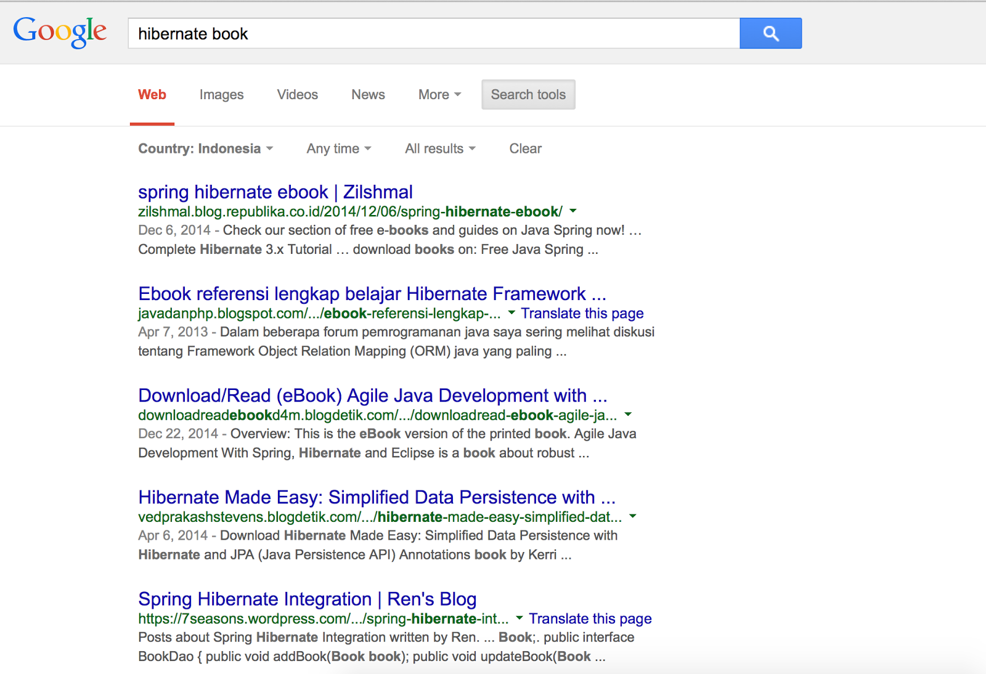
Task: Click the 'Dec 6, 2014' result snippet
Action: (390, 240)
